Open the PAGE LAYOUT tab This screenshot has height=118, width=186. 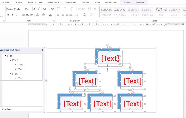(x=35, y=2)
